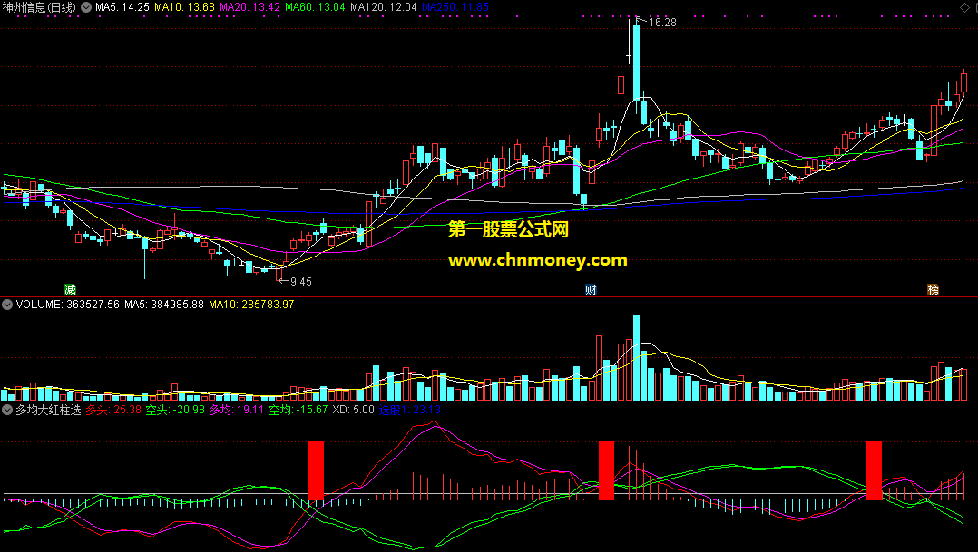Click the volume MA5: 384985.88 label
Image resolution: width=978 pixels, height=552 pixels.
[x=164, y=305]
